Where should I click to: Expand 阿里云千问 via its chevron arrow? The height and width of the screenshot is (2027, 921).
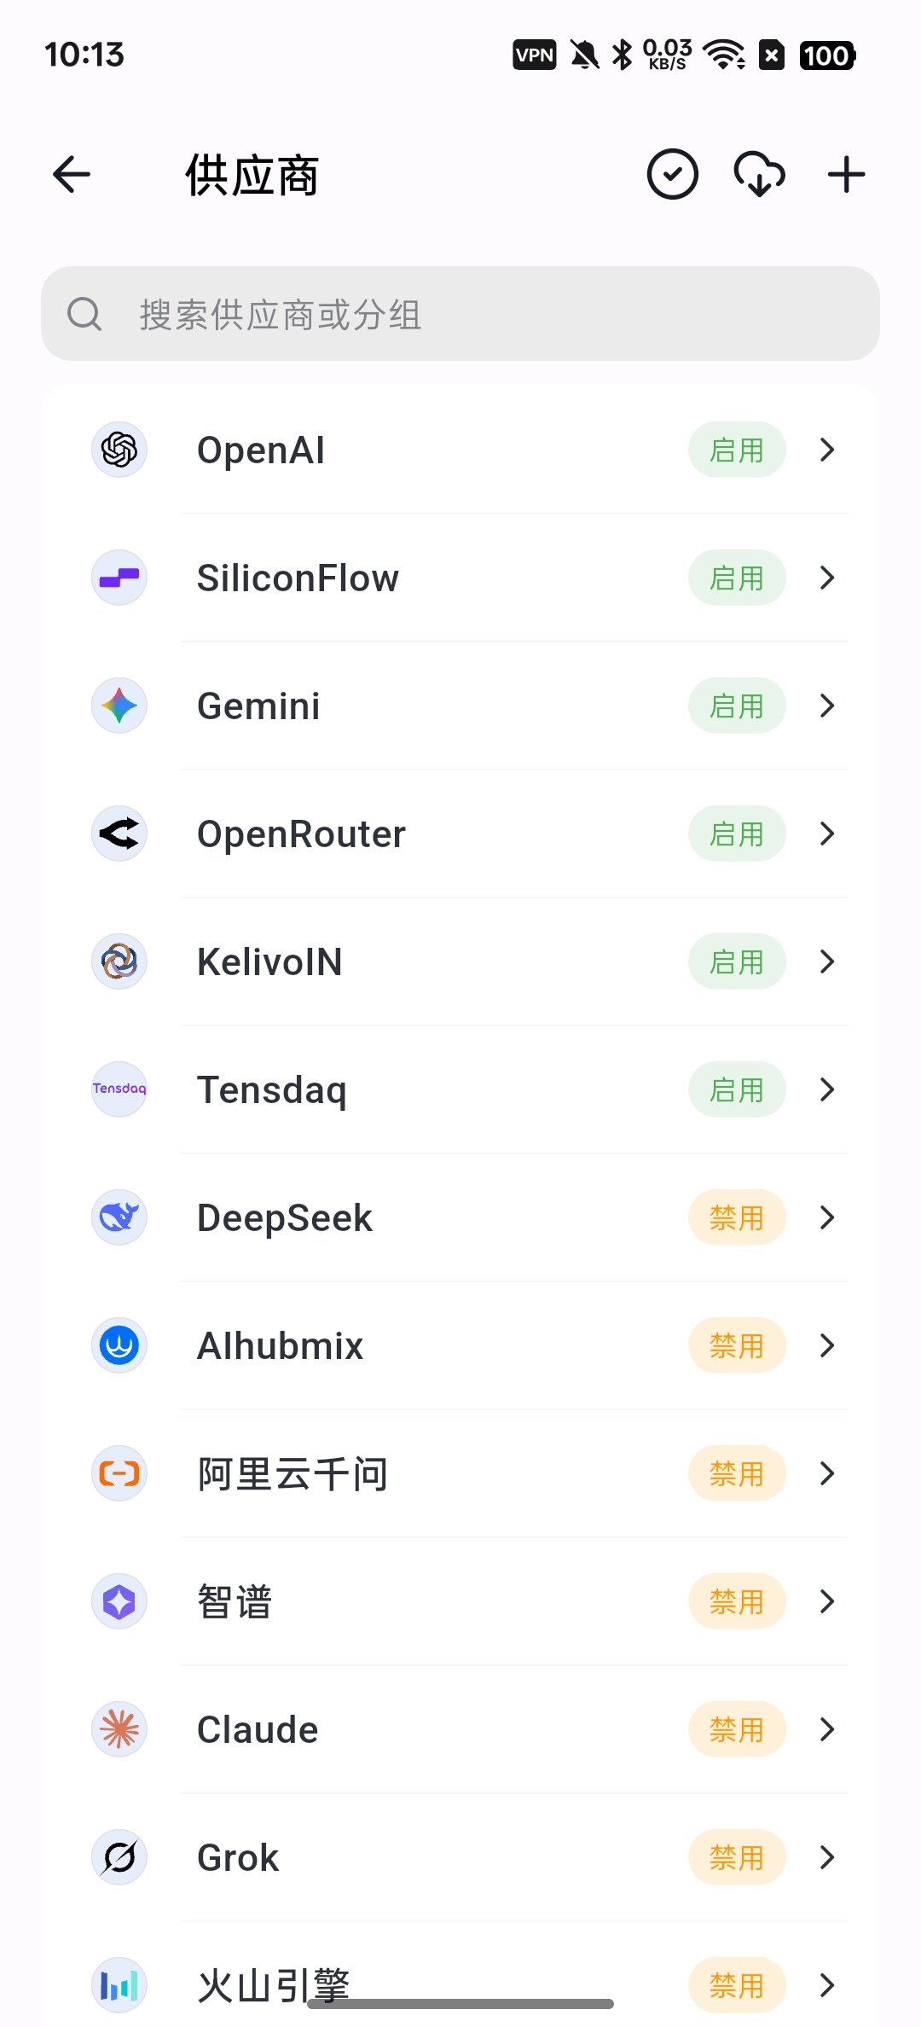click(826, 1473)
